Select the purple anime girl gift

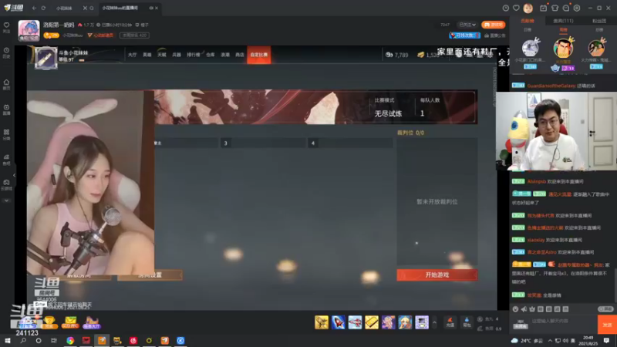point(389,322)
